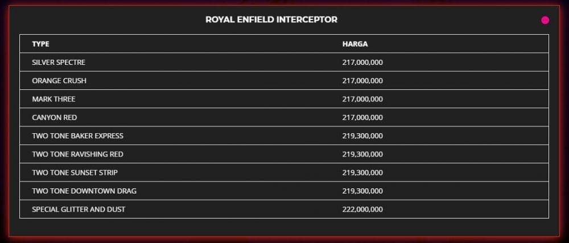Click the price for Orange Crush
The image size is (569, 243).
[362, 81]
